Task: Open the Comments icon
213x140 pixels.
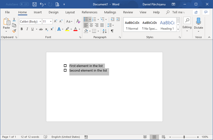Action: [206, 12]
